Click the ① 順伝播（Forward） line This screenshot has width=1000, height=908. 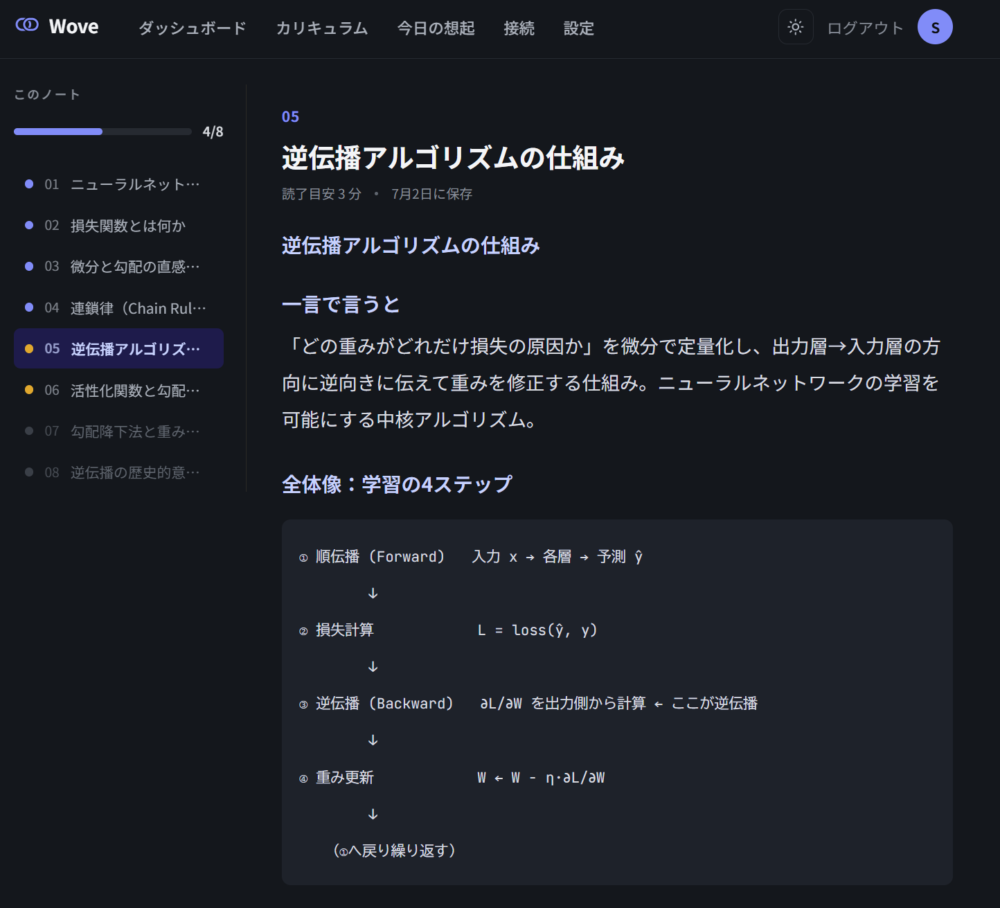point(471,557)
